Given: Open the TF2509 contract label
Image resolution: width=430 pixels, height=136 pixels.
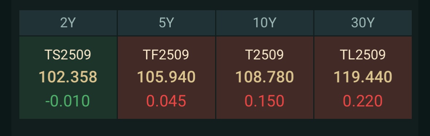Looking at the screenshot, I should [x=166, y=55].
